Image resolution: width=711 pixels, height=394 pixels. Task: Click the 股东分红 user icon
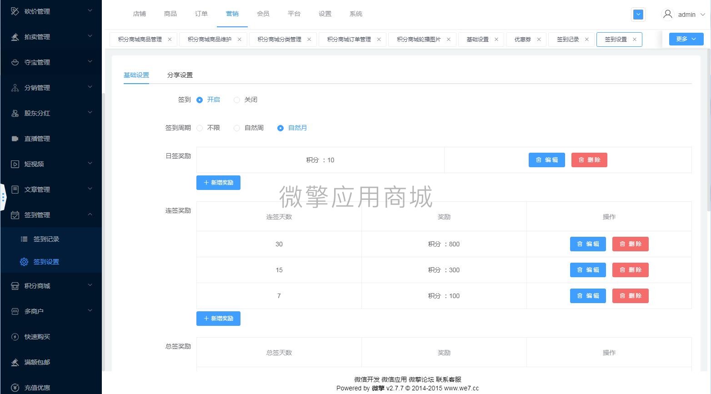pos(15,113)
